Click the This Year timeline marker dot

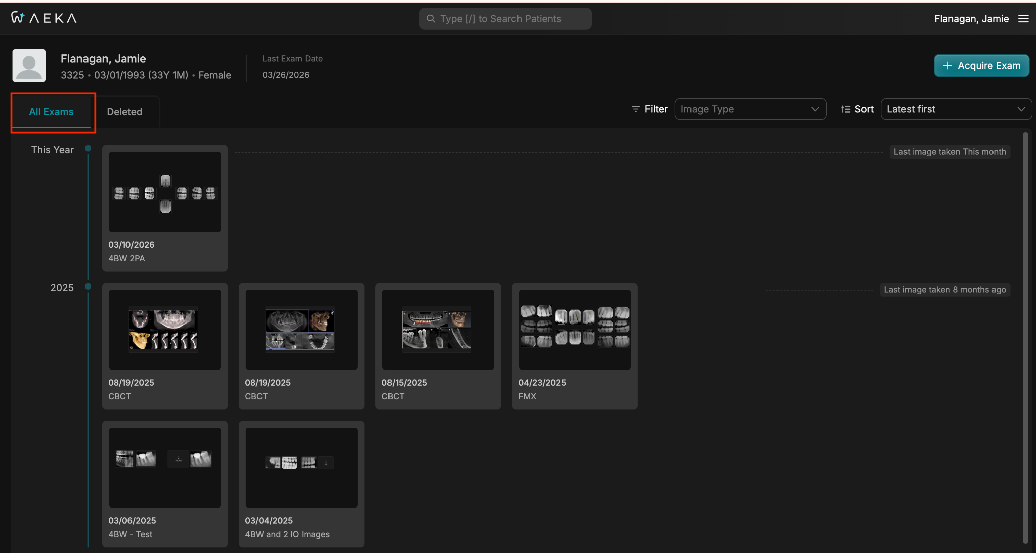(88, 148)
